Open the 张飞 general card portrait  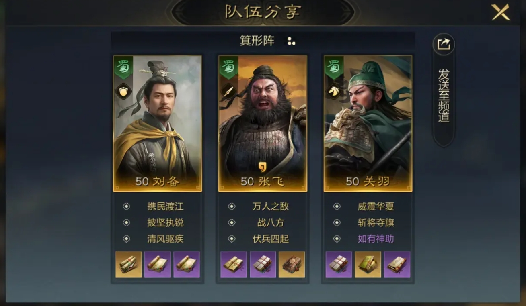pyautogui.click(x=263, y=124)
